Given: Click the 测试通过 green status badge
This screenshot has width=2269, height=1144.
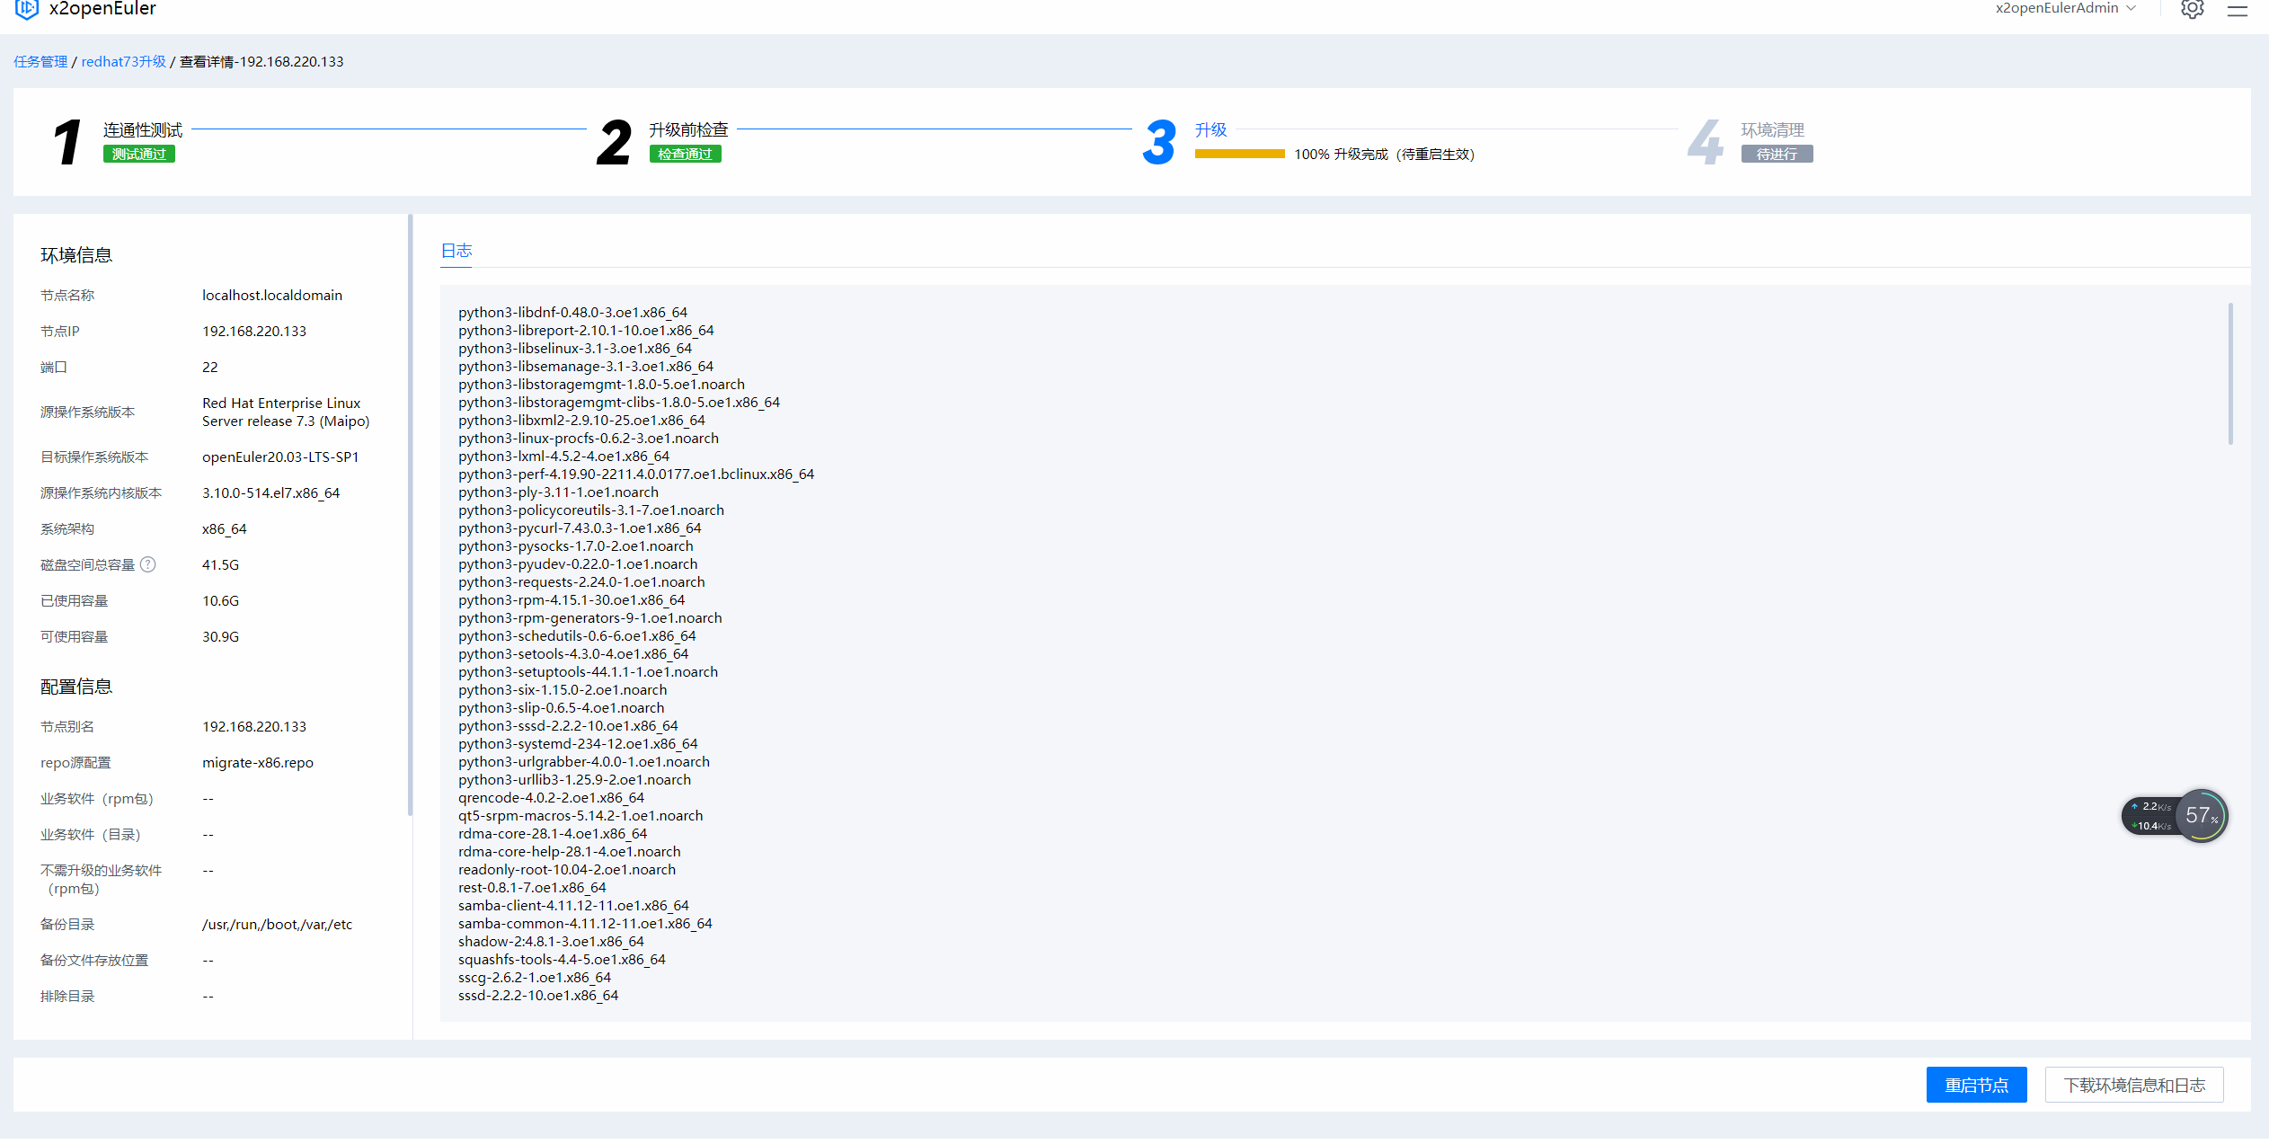Looking at the screenshot, I should click(139, 154).
